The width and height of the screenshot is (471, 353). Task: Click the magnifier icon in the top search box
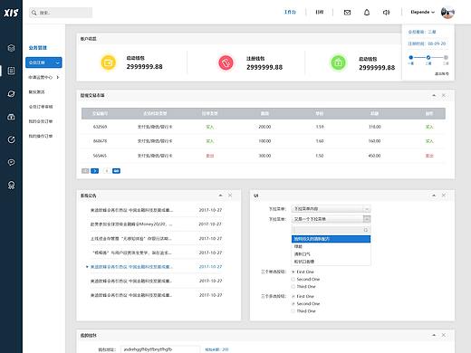[34, 13]
